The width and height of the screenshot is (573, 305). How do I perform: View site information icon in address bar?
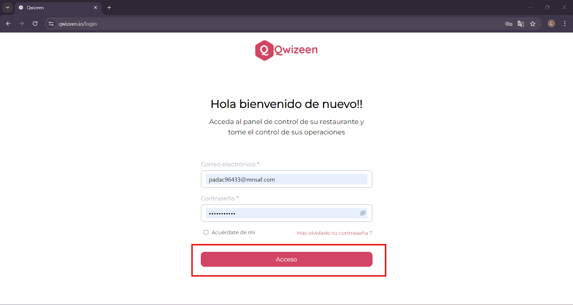(51, 24)
